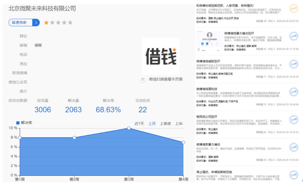The width and height of the screenshot is (303, 184).
Task: Open complaint 微博借钱暴力催收恐吓
Action: [x=239, y=33]
